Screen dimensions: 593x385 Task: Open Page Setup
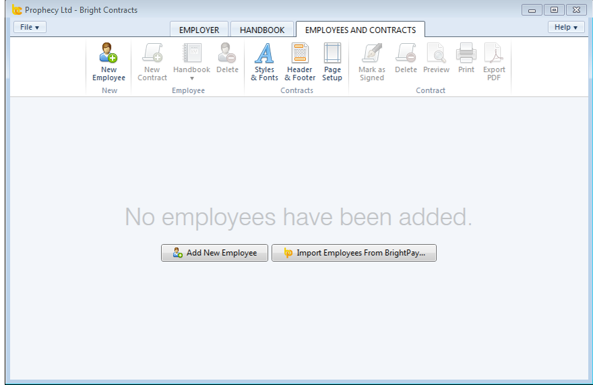[332, 62]
